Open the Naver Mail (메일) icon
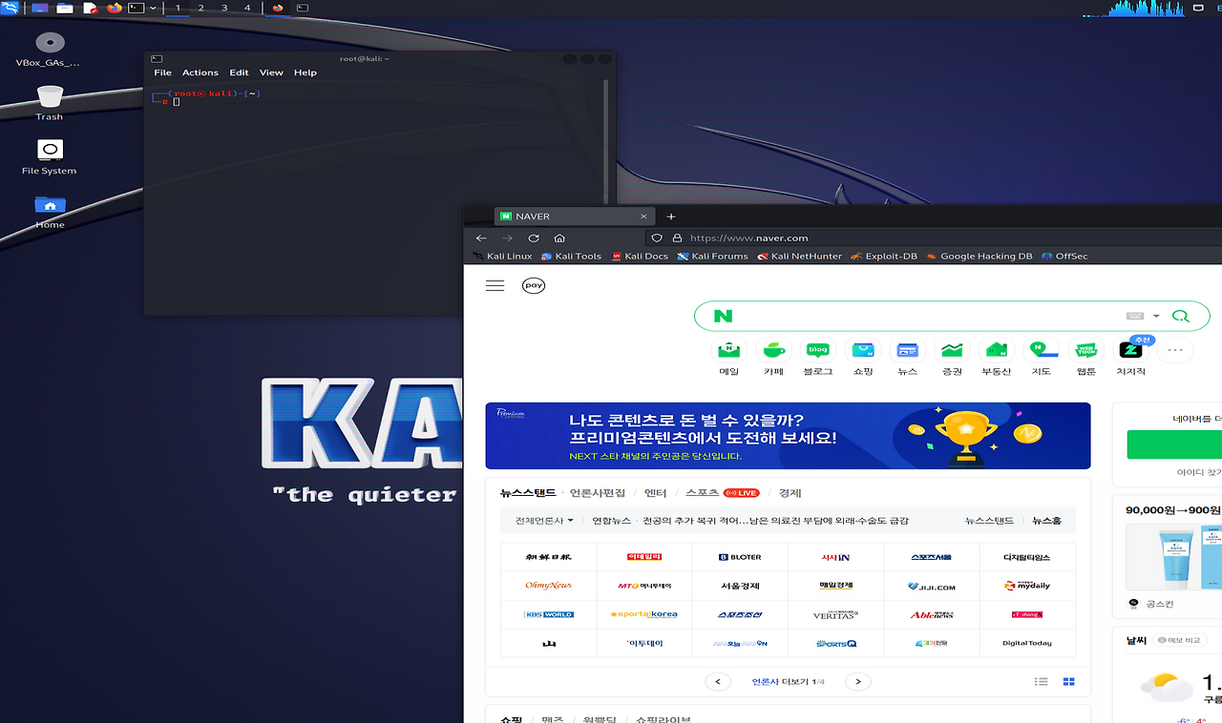Viewport: 1222px width, 723px height. pyautogui.click(x=729, y=350)
